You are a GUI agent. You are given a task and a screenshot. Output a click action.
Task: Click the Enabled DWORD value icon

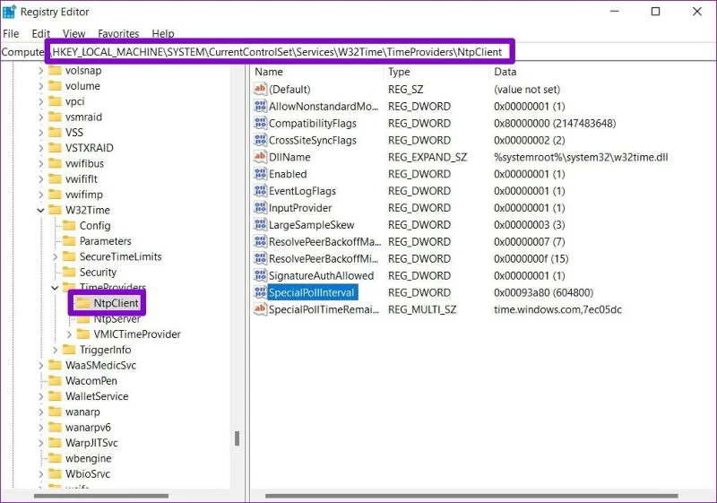pyautogui.click(x=260, y=174)
